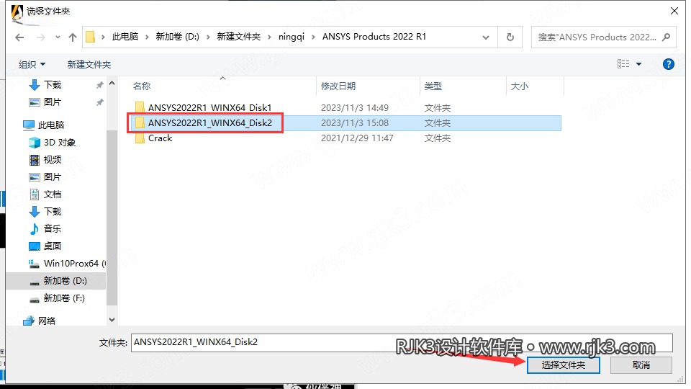Click sidebar scrollbar down arrow
Screen dimensions: 691x389
[112, 320]
